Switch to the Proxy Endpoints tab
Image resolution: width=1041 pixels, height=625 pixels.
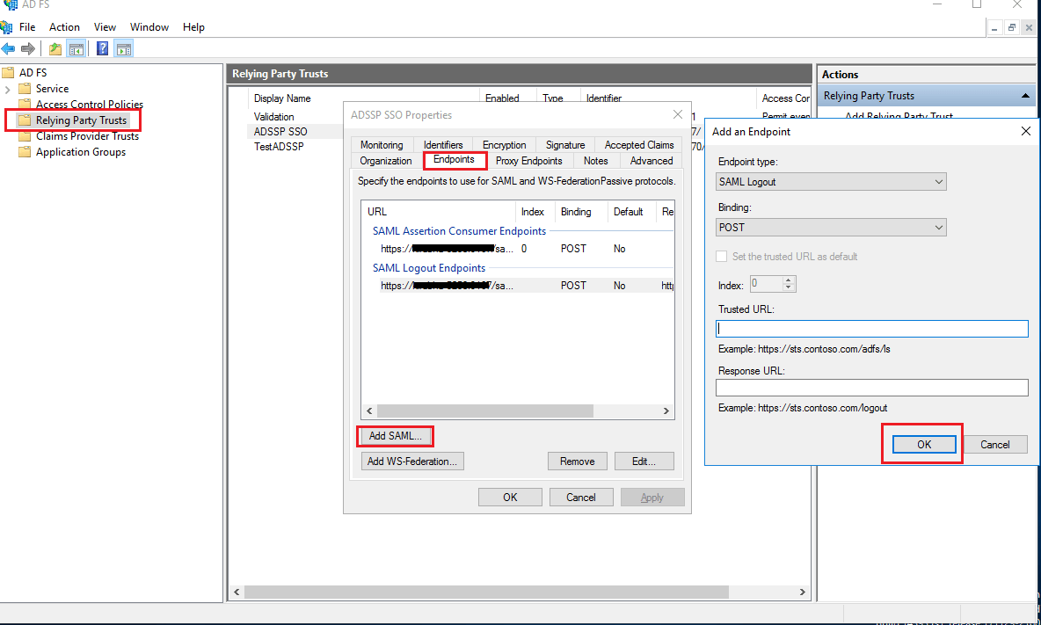[528, 161]
